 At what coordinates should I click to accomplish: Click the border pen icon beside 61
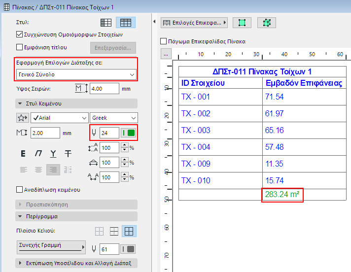click(x=94, y=249)
